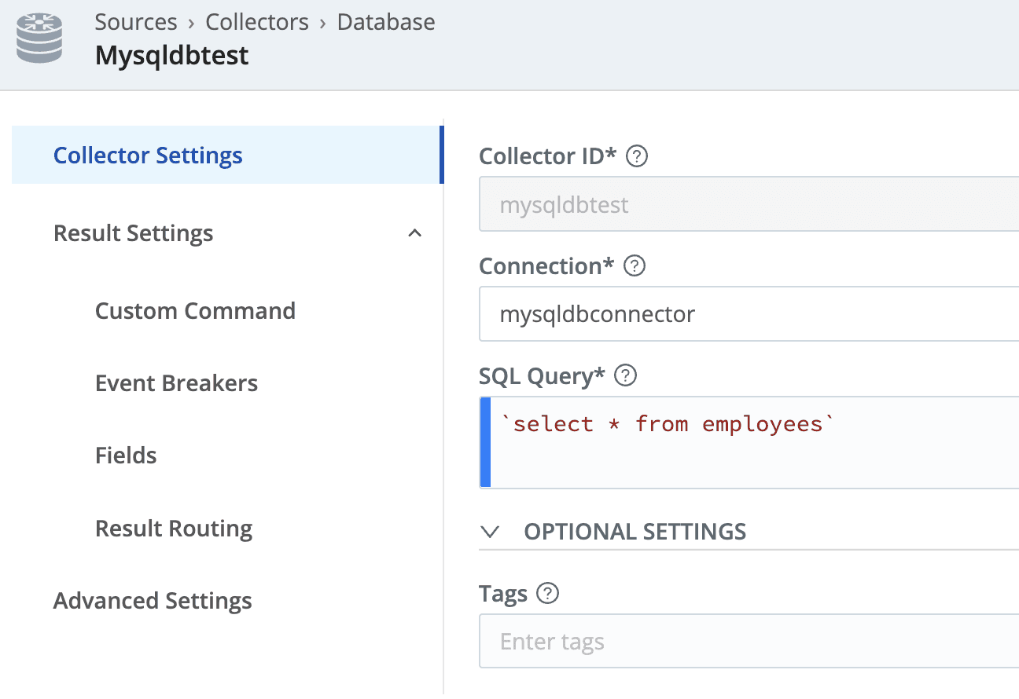Show help icon info for Connection
This screenshot has width=1019, height=699.
(x=634, y=266)
